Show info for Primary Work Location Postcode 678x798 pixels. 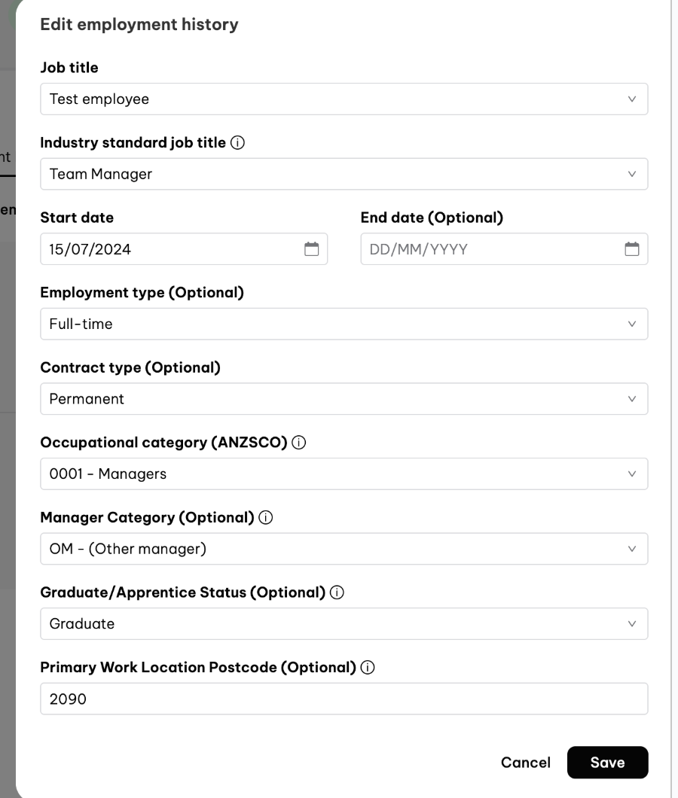[368, 667]
